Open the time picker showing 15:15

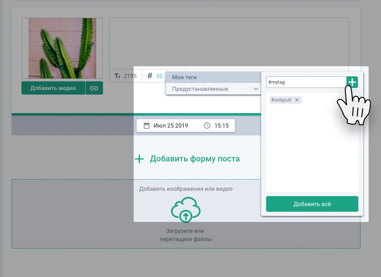(x=221, y=125)
